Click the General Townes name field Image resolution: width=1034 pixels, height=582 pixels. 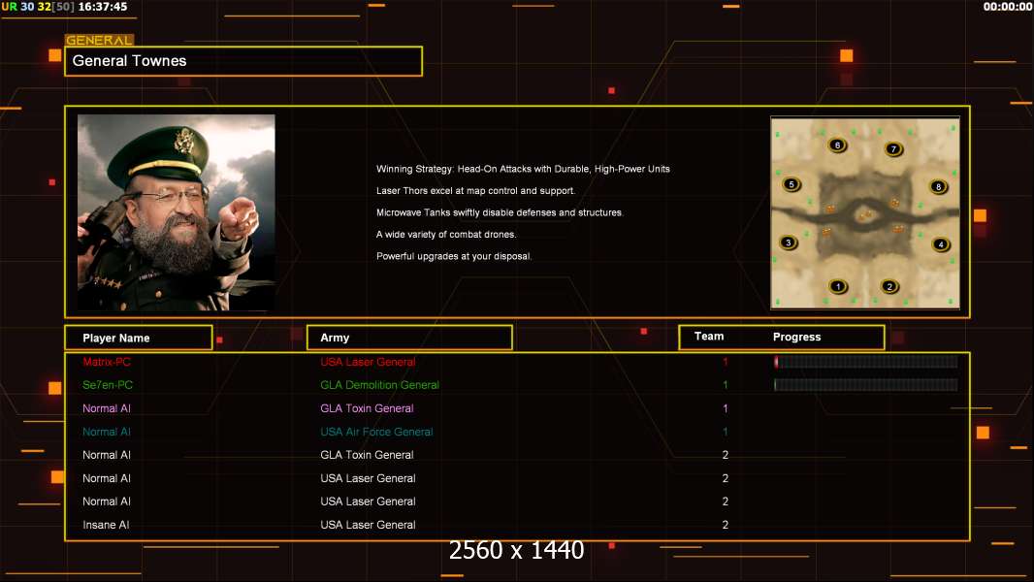pos(243,61)
